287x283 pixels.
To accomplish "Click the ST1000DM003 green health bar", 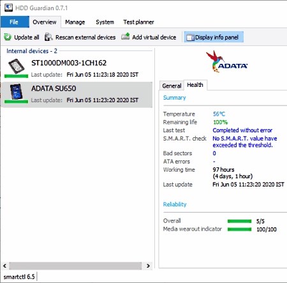I will click(x=16, y=76).
